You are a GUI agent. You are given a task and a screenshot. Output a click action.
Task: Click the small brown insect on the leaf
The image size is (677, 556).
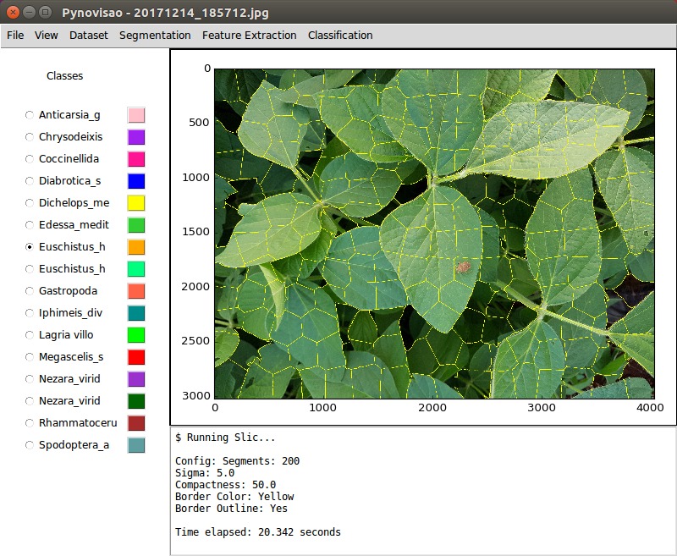click(x=464, y=267)
